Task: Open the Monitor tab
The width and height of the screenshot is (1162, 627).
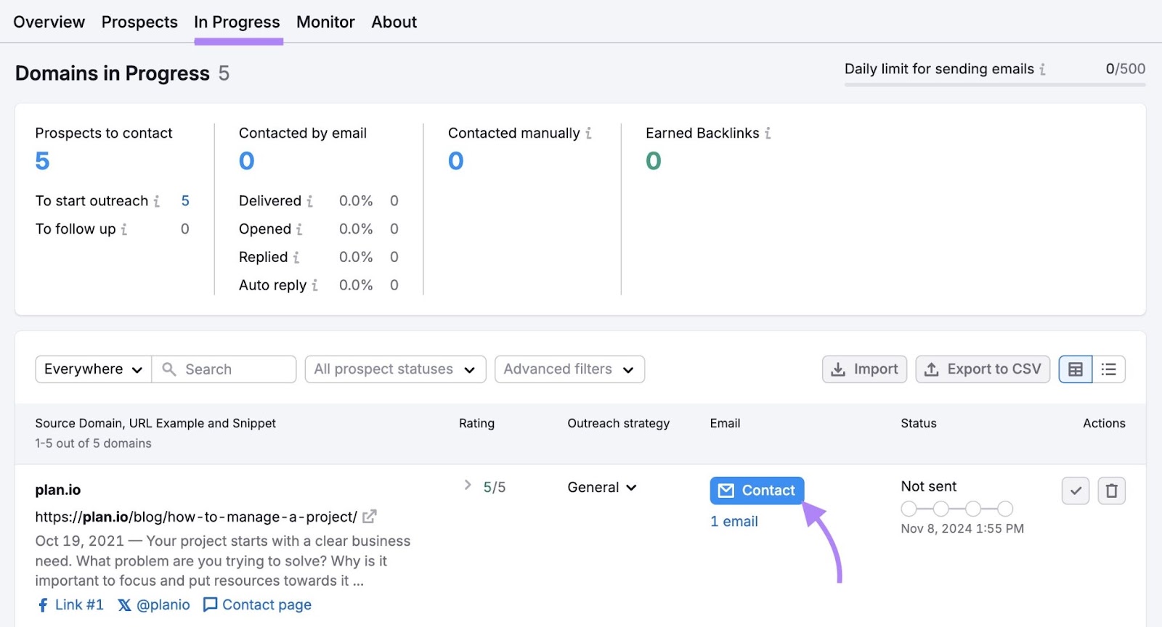Action: [325, 22]
